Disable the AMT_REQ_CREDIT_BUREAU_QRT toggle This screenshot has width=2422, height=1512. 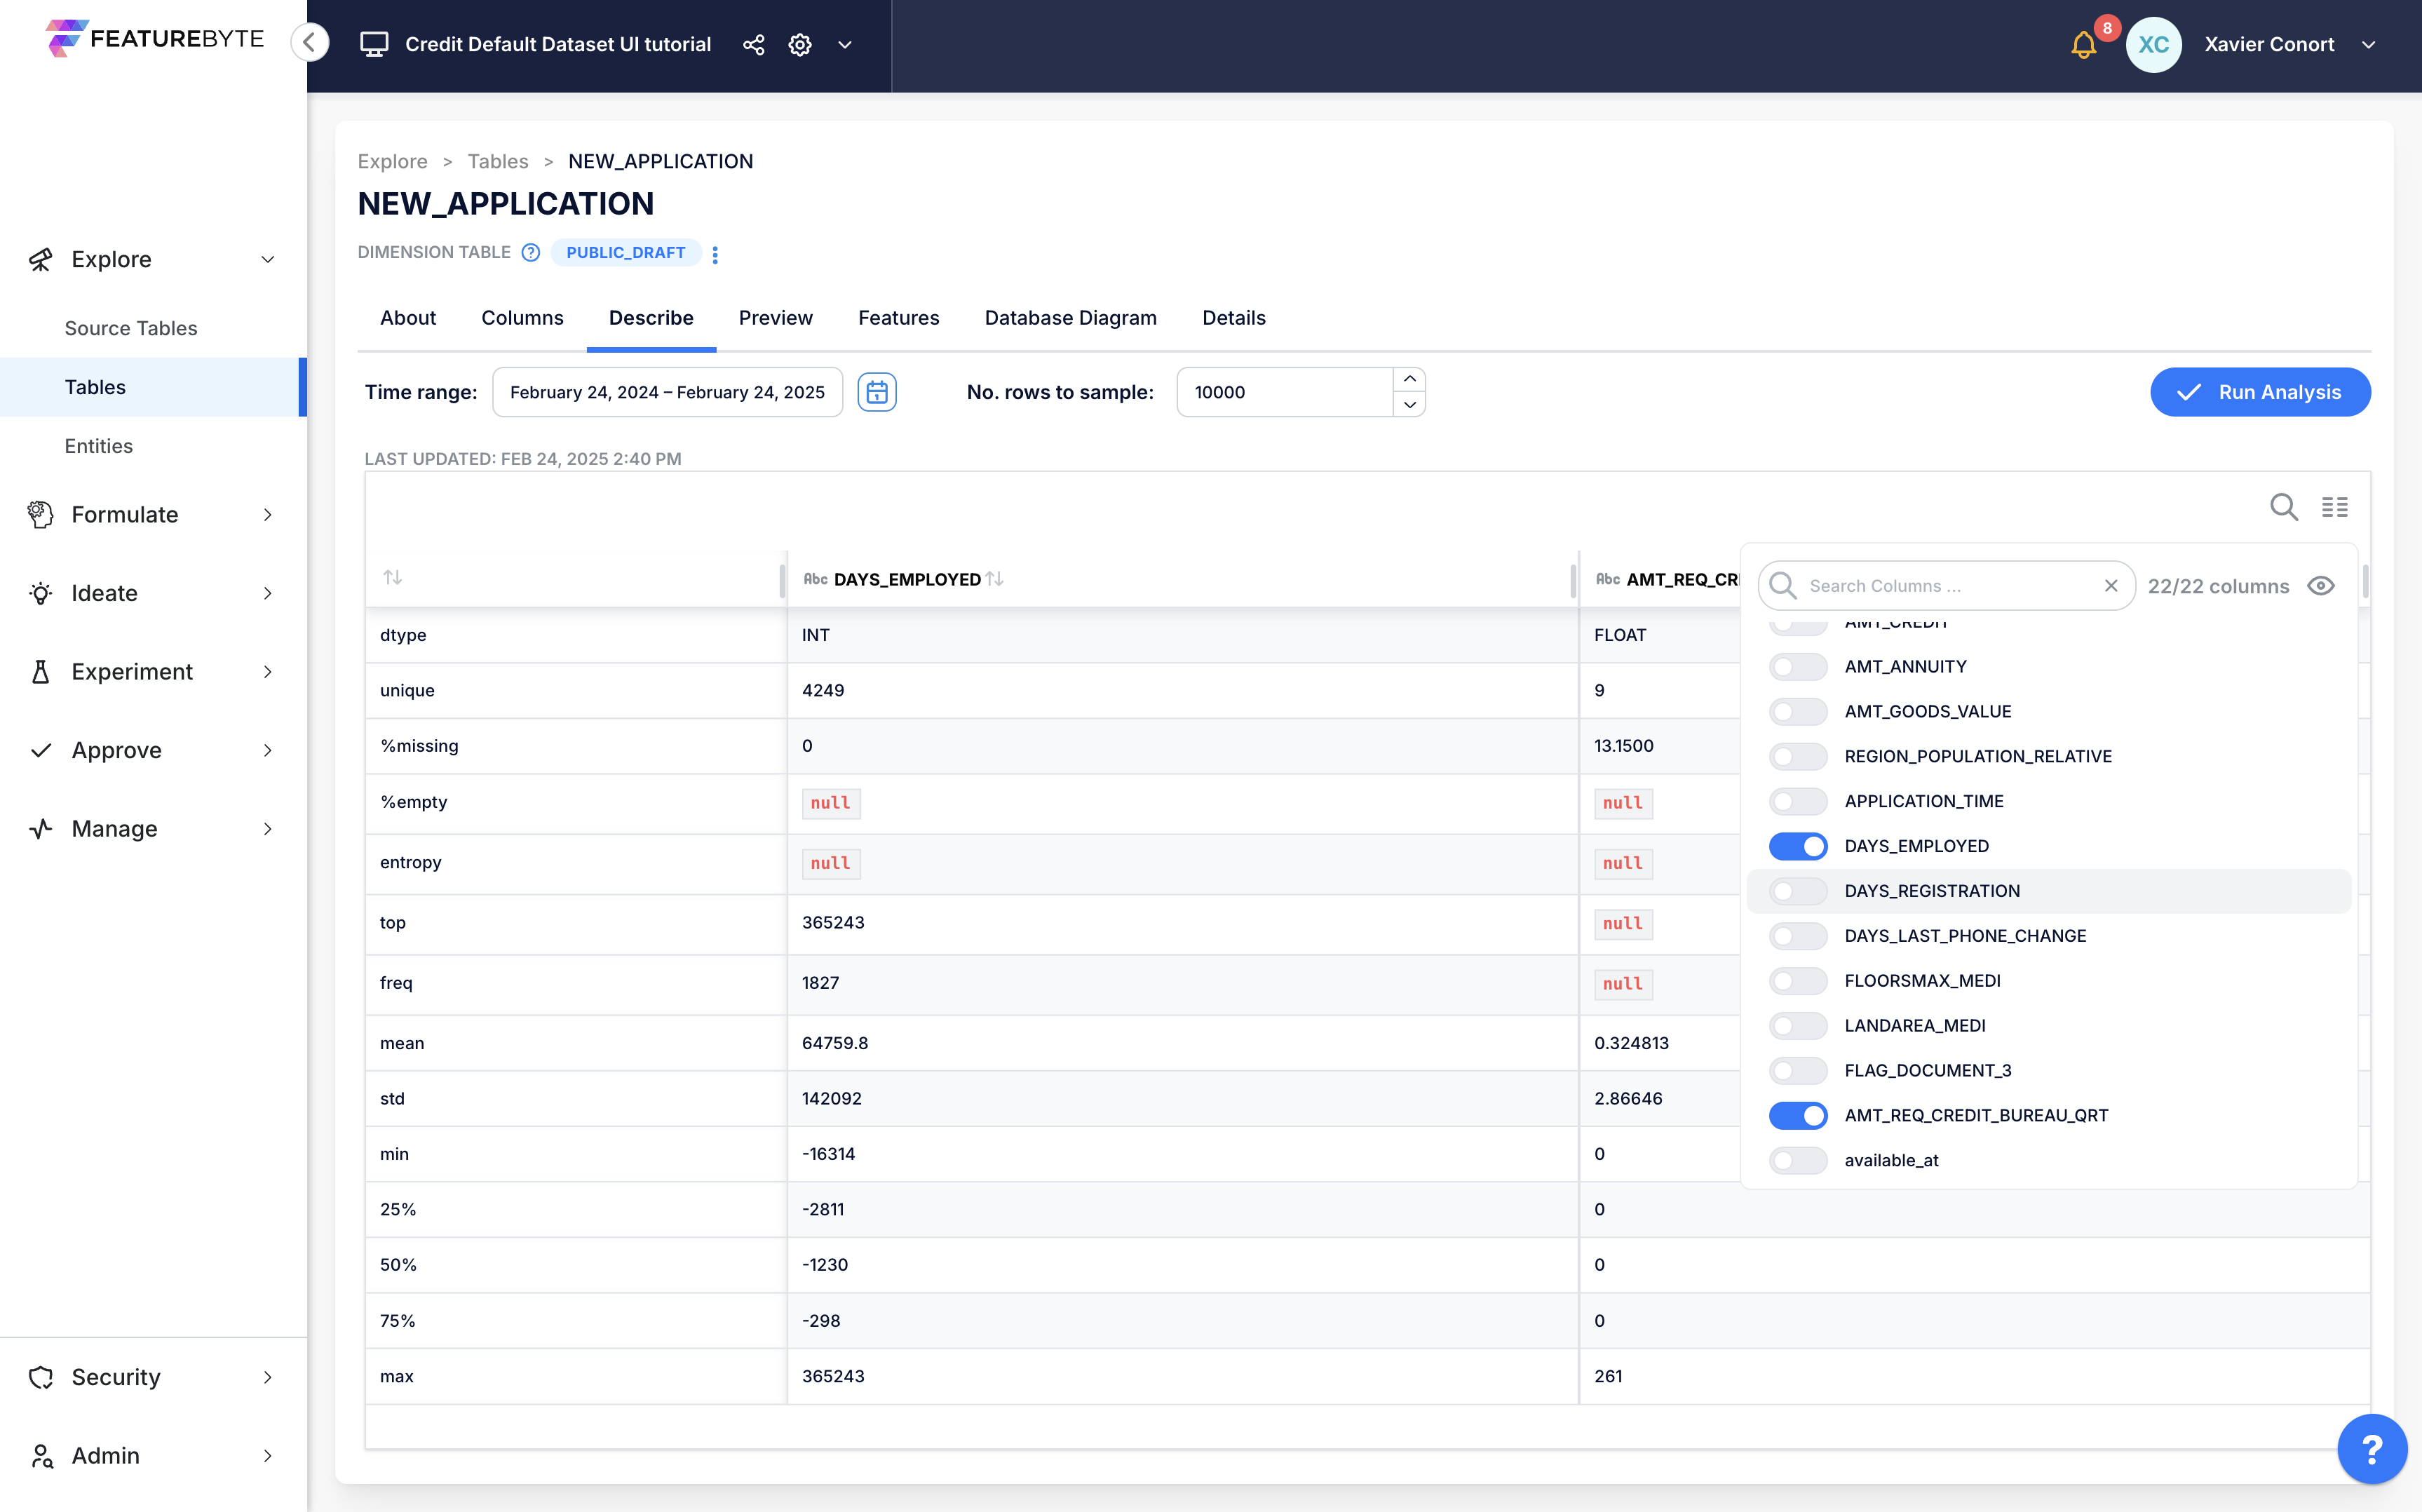click(x=1797, y=1116)
